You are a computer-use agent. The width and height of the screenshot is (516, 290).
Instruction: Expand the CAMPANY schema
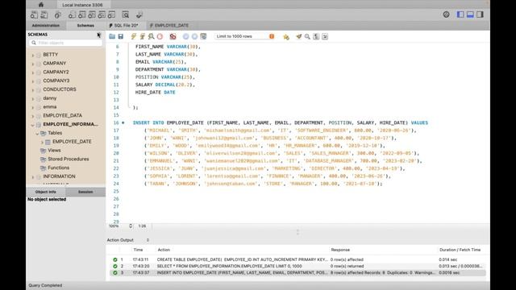33,64
